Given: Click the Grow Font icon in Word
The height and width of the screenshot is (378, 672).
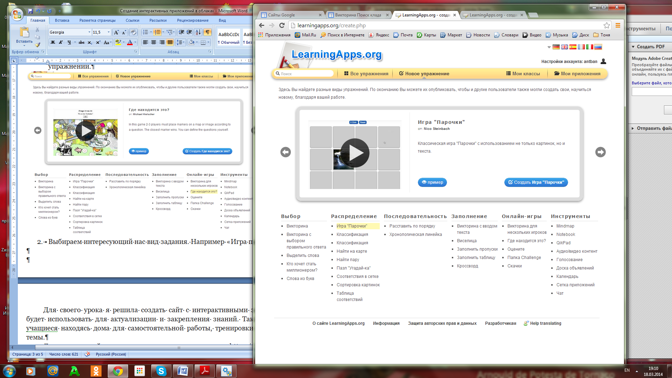Looking at the screenshot, I should tap(116, 32).
